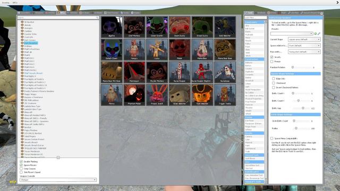Select the Lucky NPC icon
Image resolution: width=340 pixels, height=191 pixels.
click(x=157, y=49)
